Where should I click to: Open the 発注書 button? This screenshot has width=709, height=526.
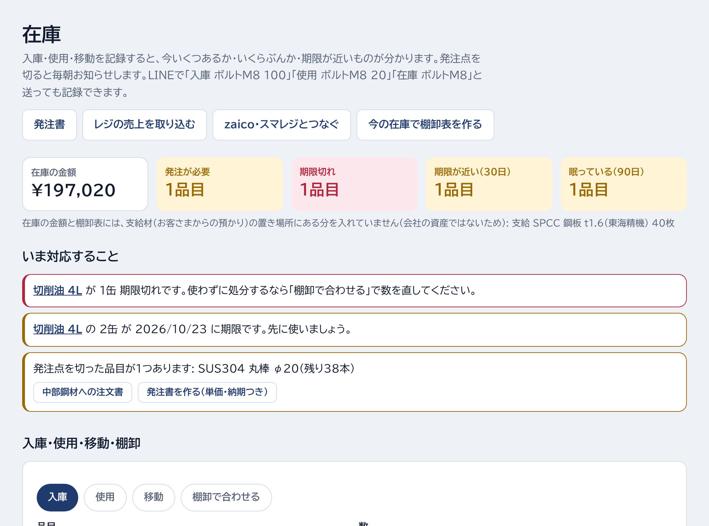(50, 125)
